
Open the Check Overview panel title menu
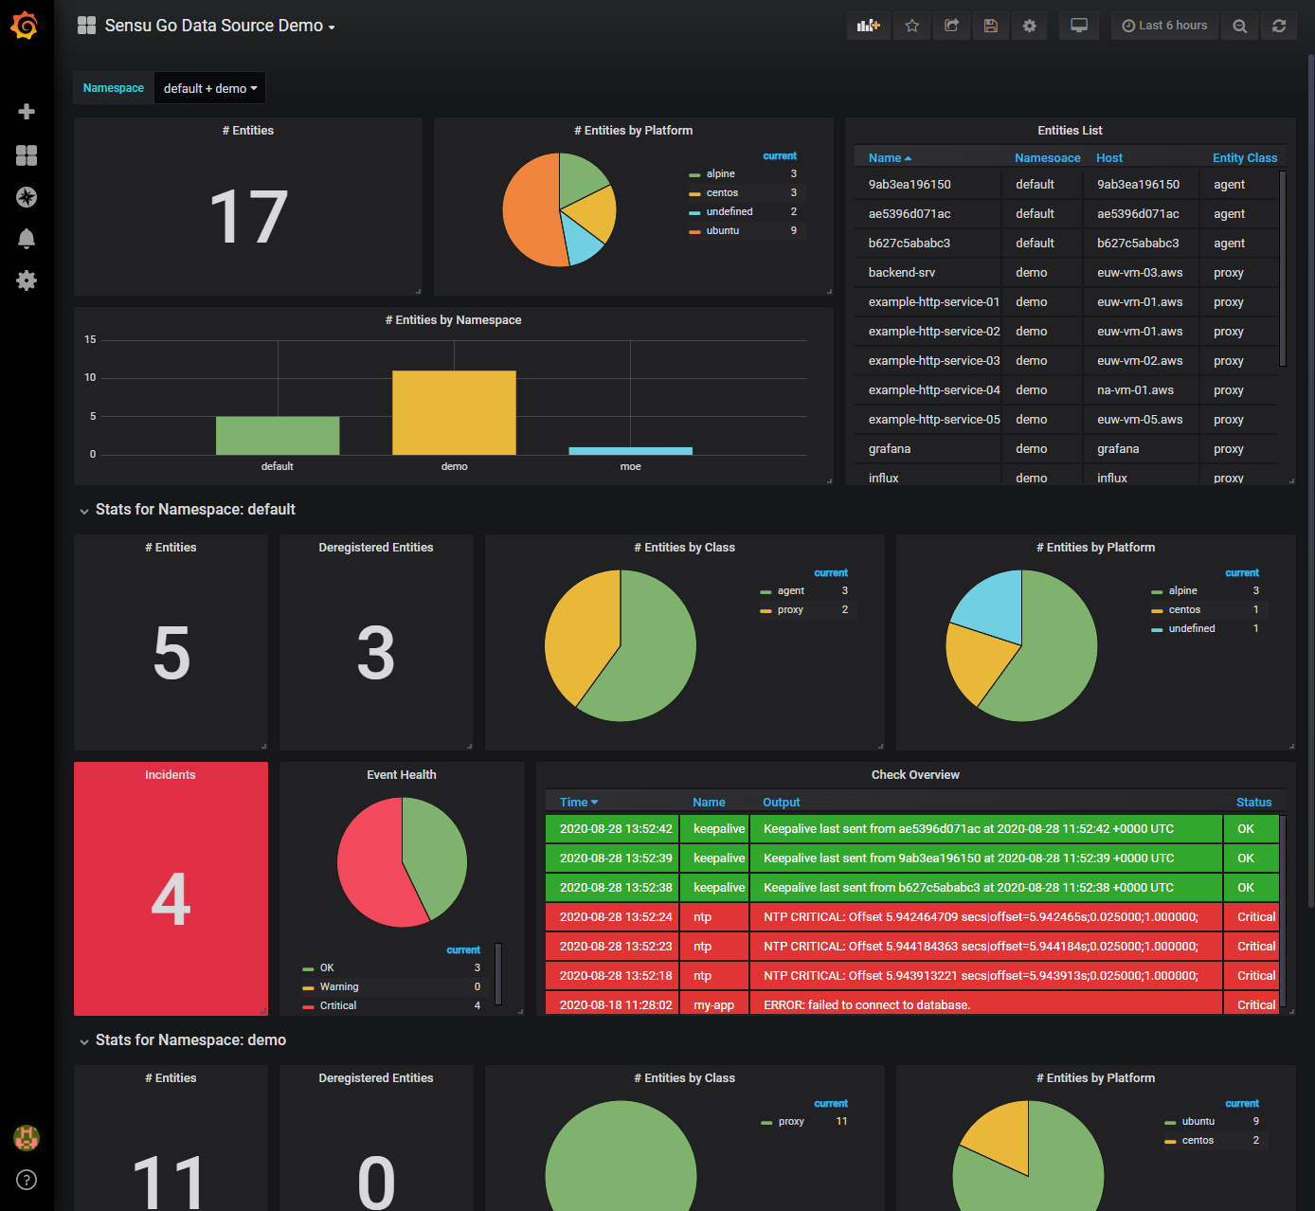[x=915, y=775]
